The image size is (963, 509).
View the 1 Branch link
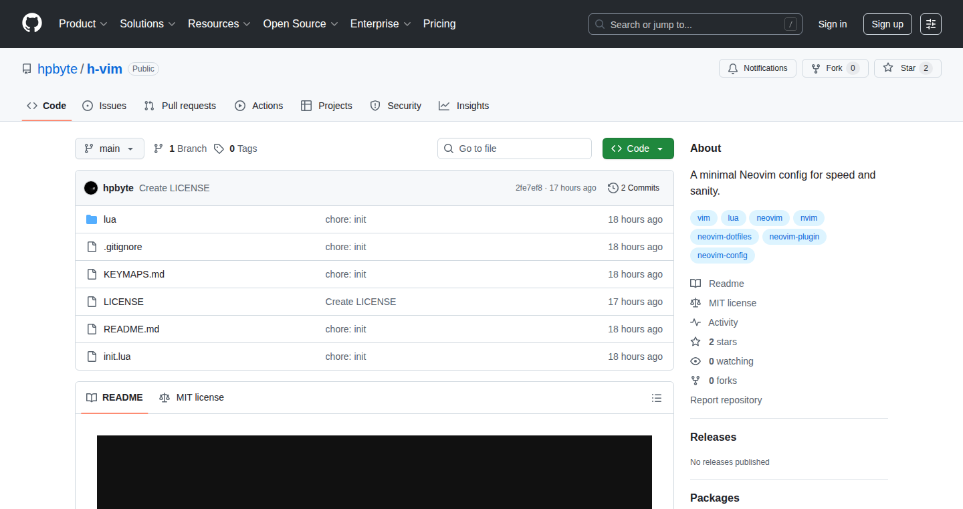click(180, 148)
